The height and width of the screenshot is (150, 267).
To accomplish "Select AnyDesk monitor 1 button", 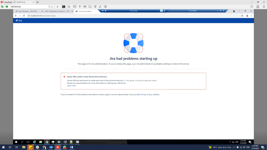I will coord(64,7).
